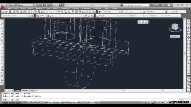191x107 pixels.
Task: Open the Layer Properties Manager icon
Action: 38,16
